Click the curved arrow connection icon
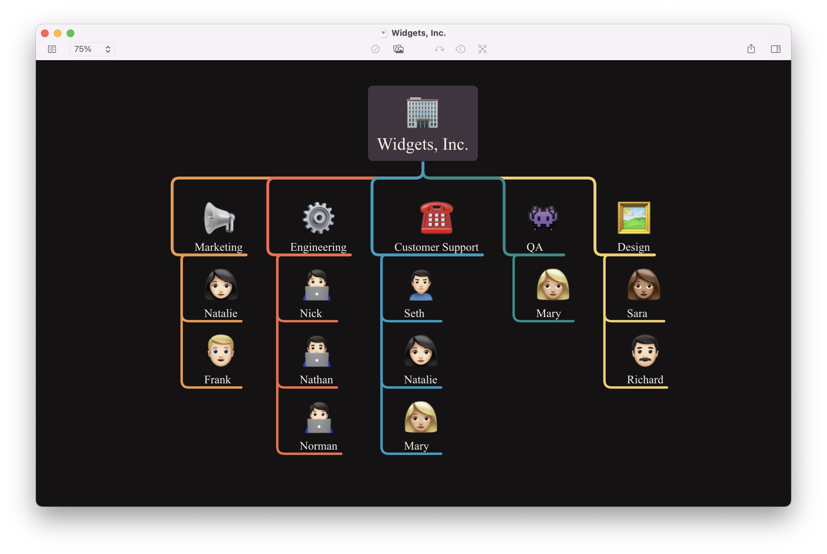 439,49
